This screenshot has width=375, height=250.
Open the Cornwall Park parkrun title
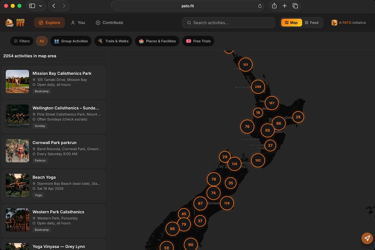pyautogui.click(x=55, y=143)
